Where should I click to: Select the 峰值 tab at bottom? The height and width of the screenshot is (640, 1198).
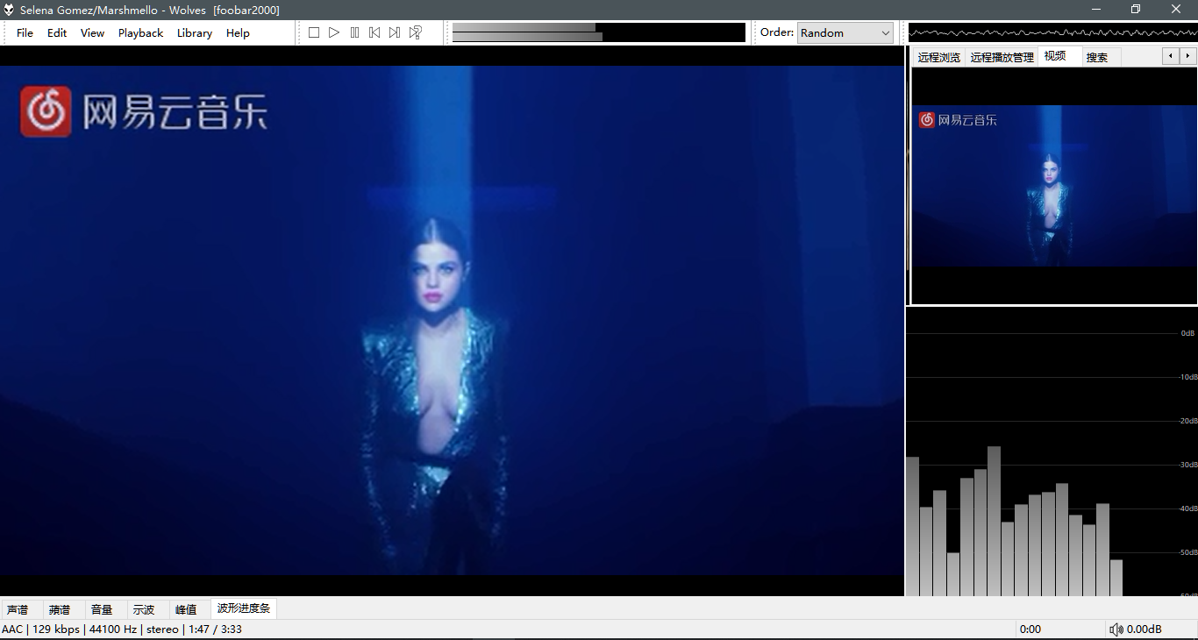click(186, 609)
